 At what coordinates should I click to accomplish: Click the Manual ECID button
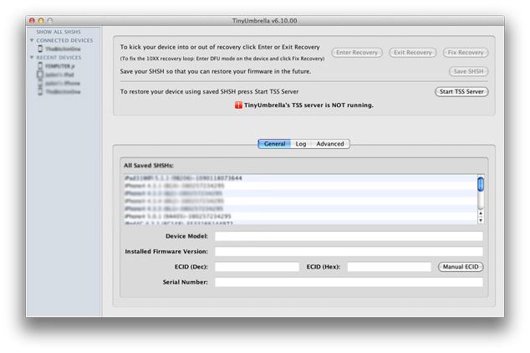click(461, 267)
